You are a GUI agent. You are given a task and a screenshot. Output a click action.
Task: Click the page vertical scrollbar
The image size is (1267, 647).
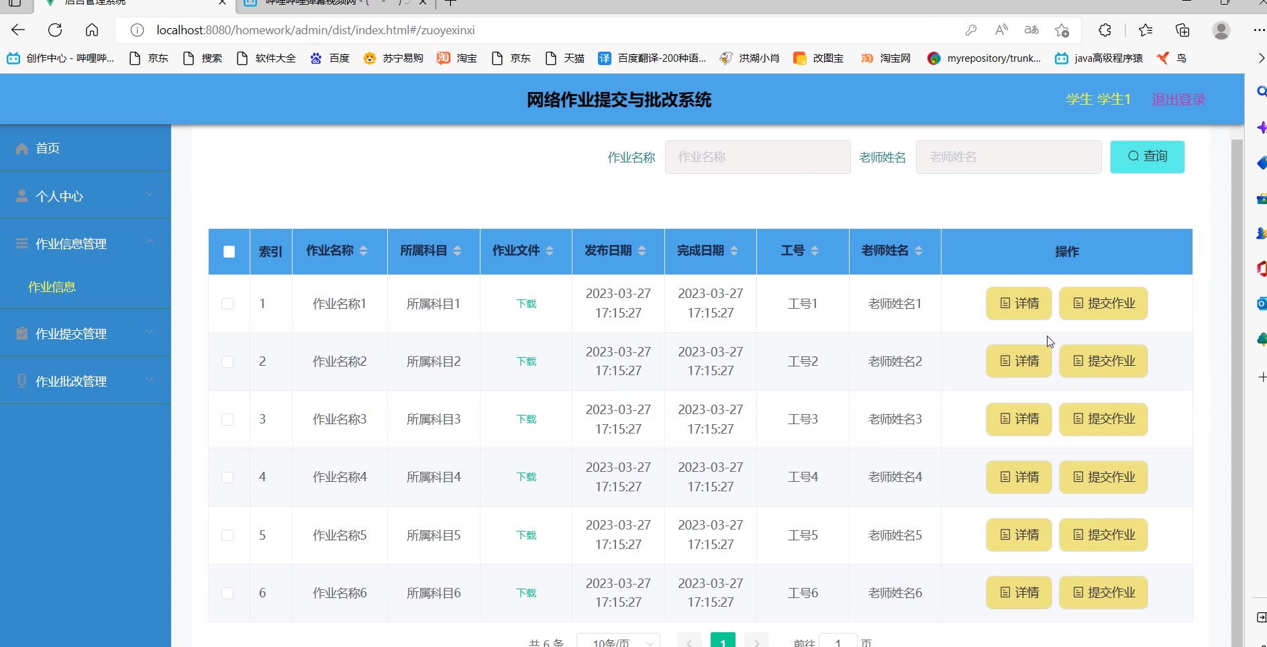(1237, 393)
